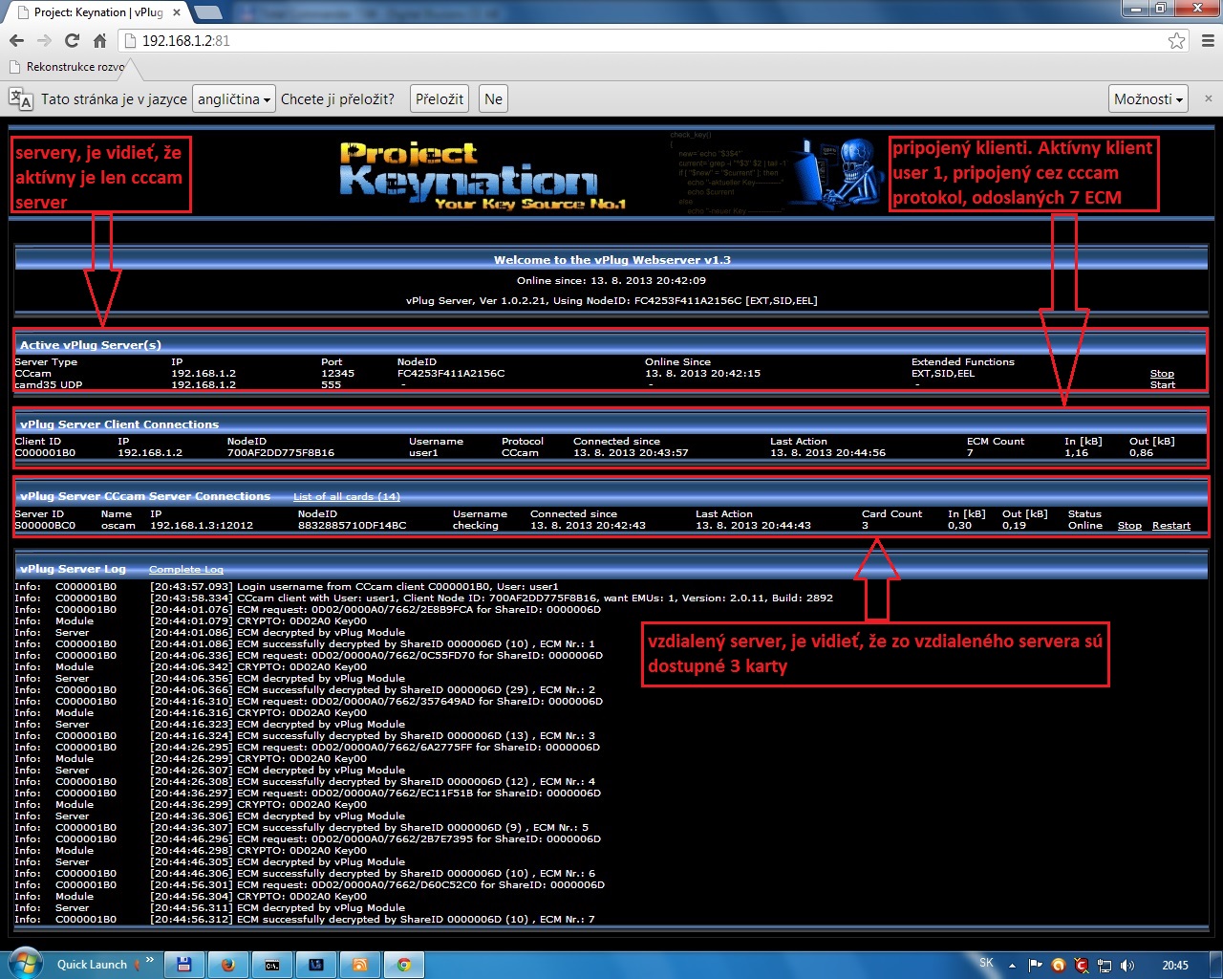Open the Chrome menu hamburger icon

pos(1208,41)
